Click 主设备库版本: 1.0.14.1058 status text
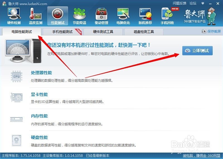This screenshot has height=159, width=223. pyautogui.click(x=62, y=155)
